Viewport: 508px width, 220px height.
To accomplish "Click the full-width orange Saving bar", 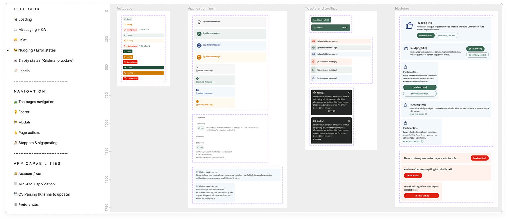I will (143, 73).
